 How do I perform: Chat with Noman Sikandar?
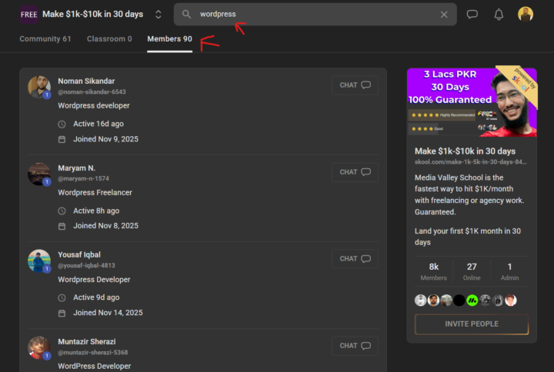coord(355,85)
